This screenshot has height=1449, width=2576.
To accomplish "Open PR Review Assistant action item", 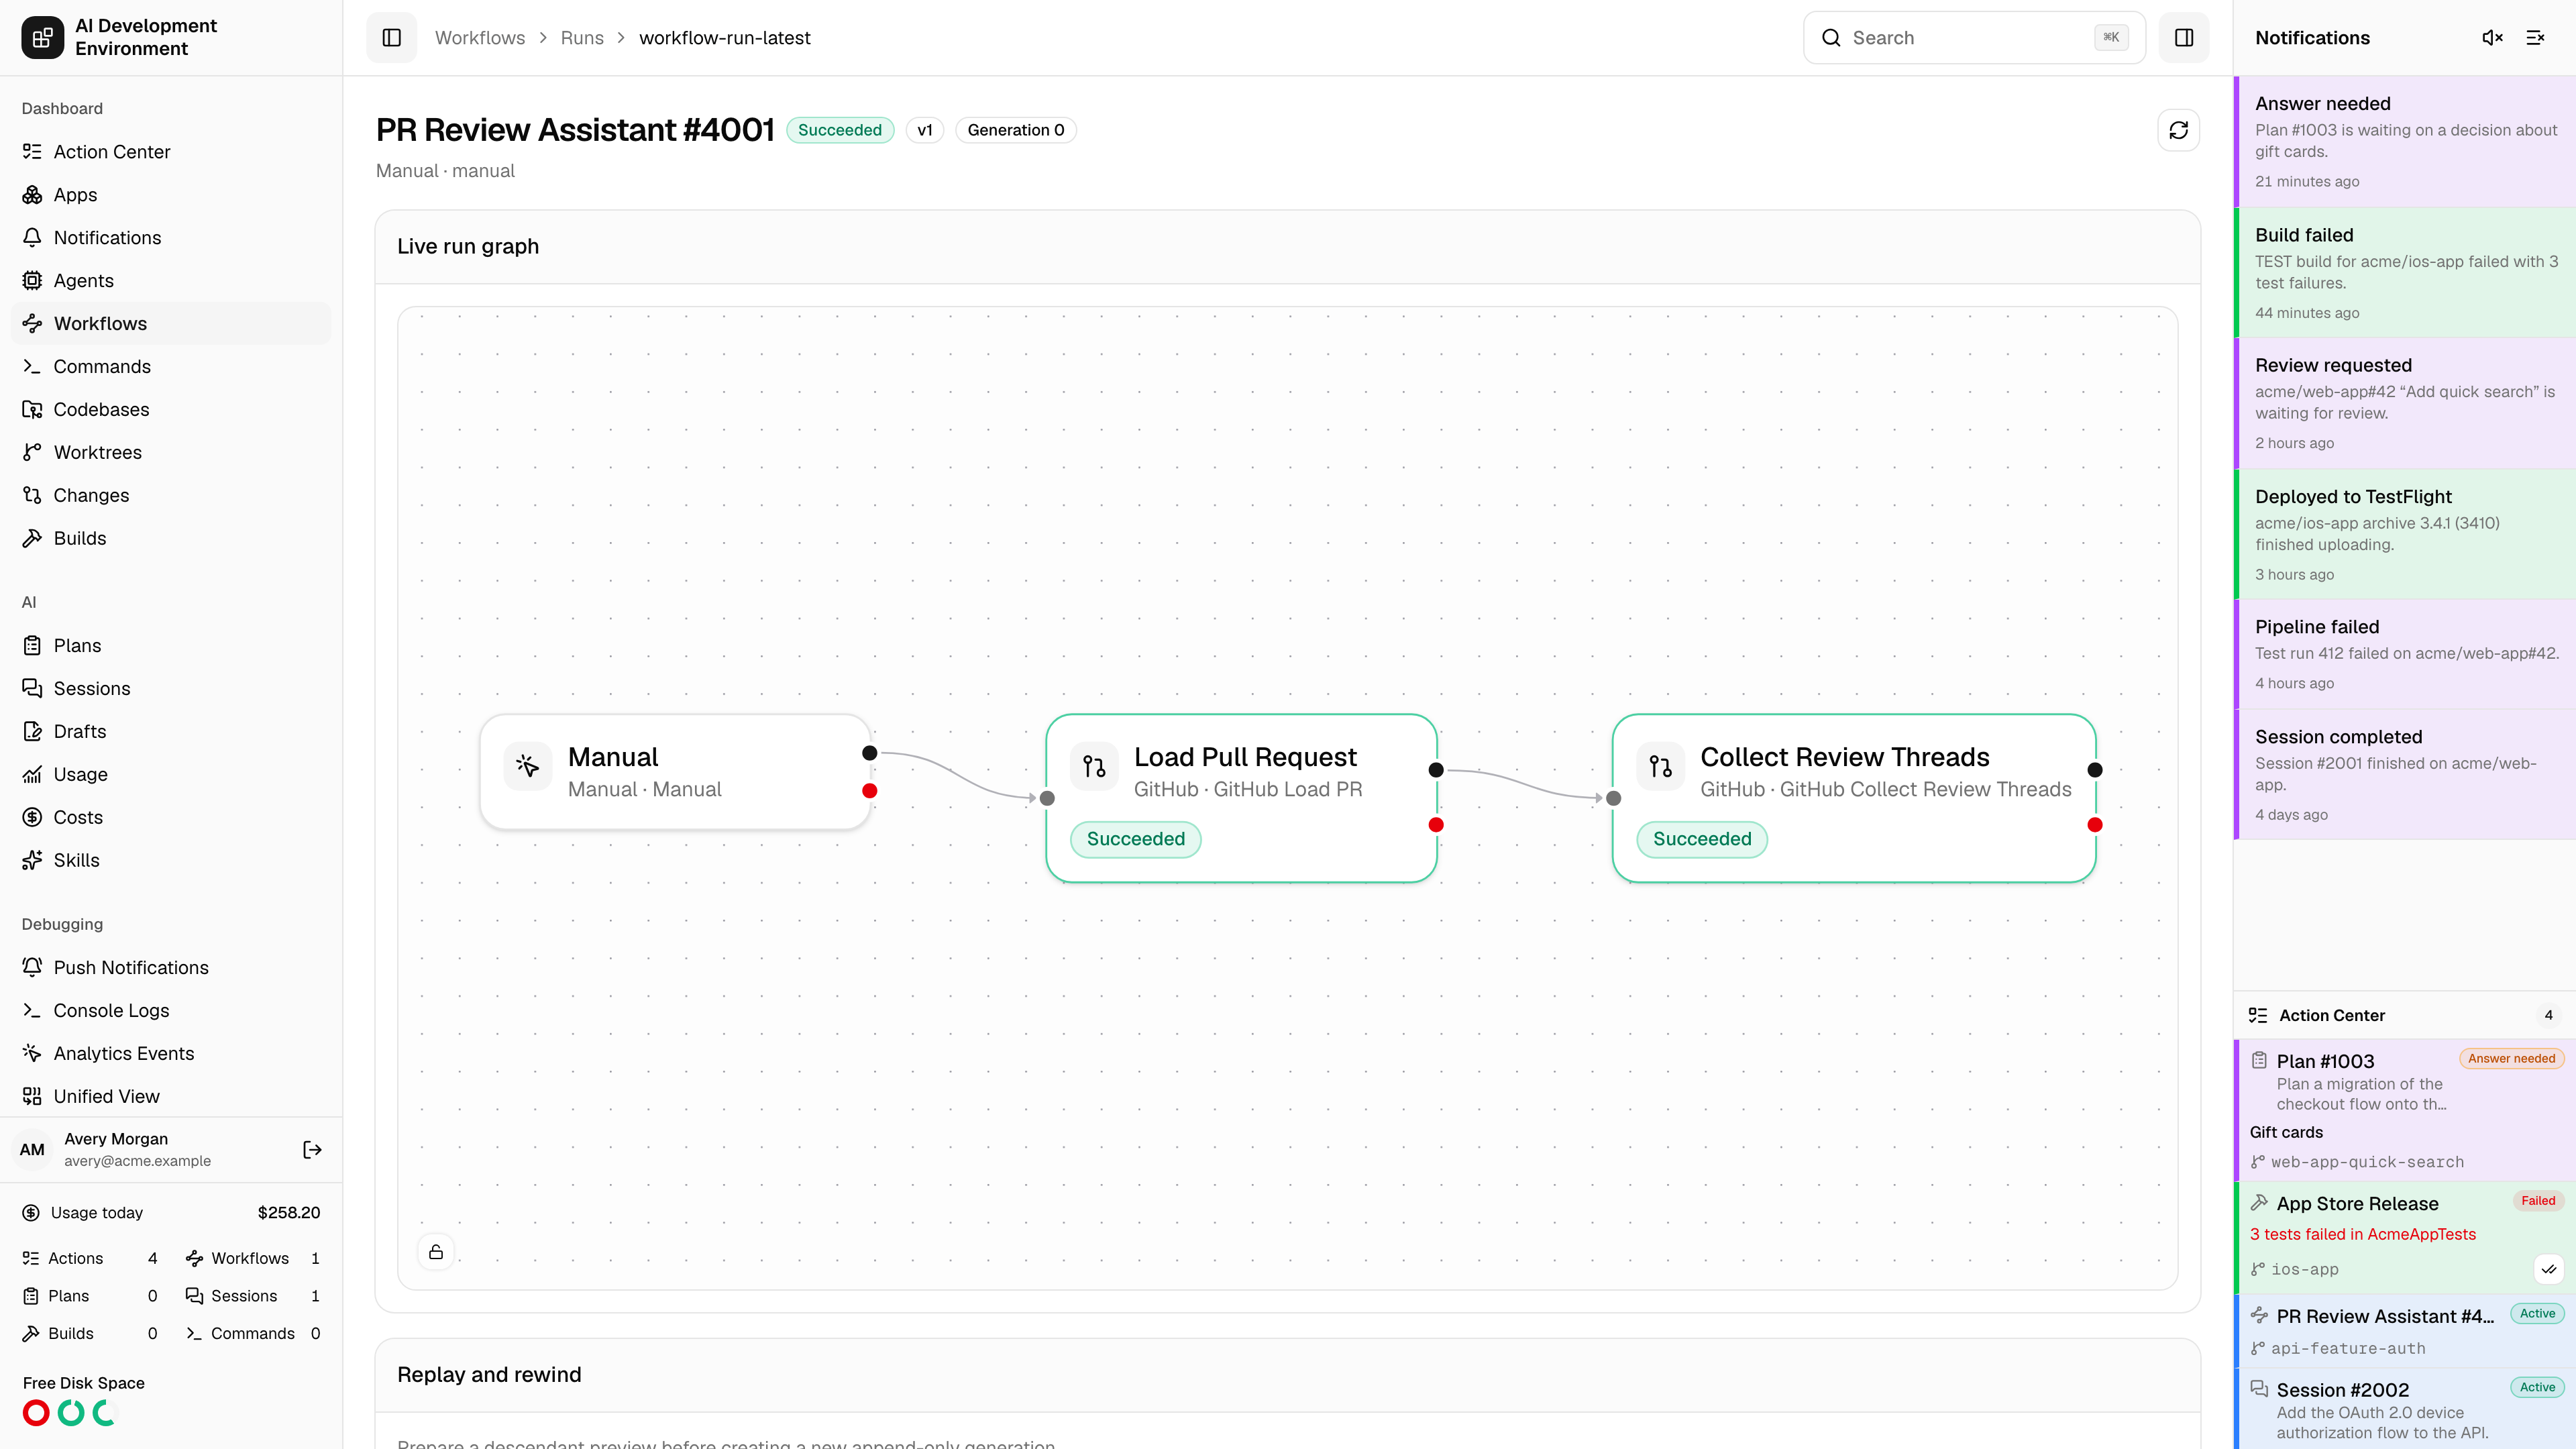I will (x=2405, y=1331).
